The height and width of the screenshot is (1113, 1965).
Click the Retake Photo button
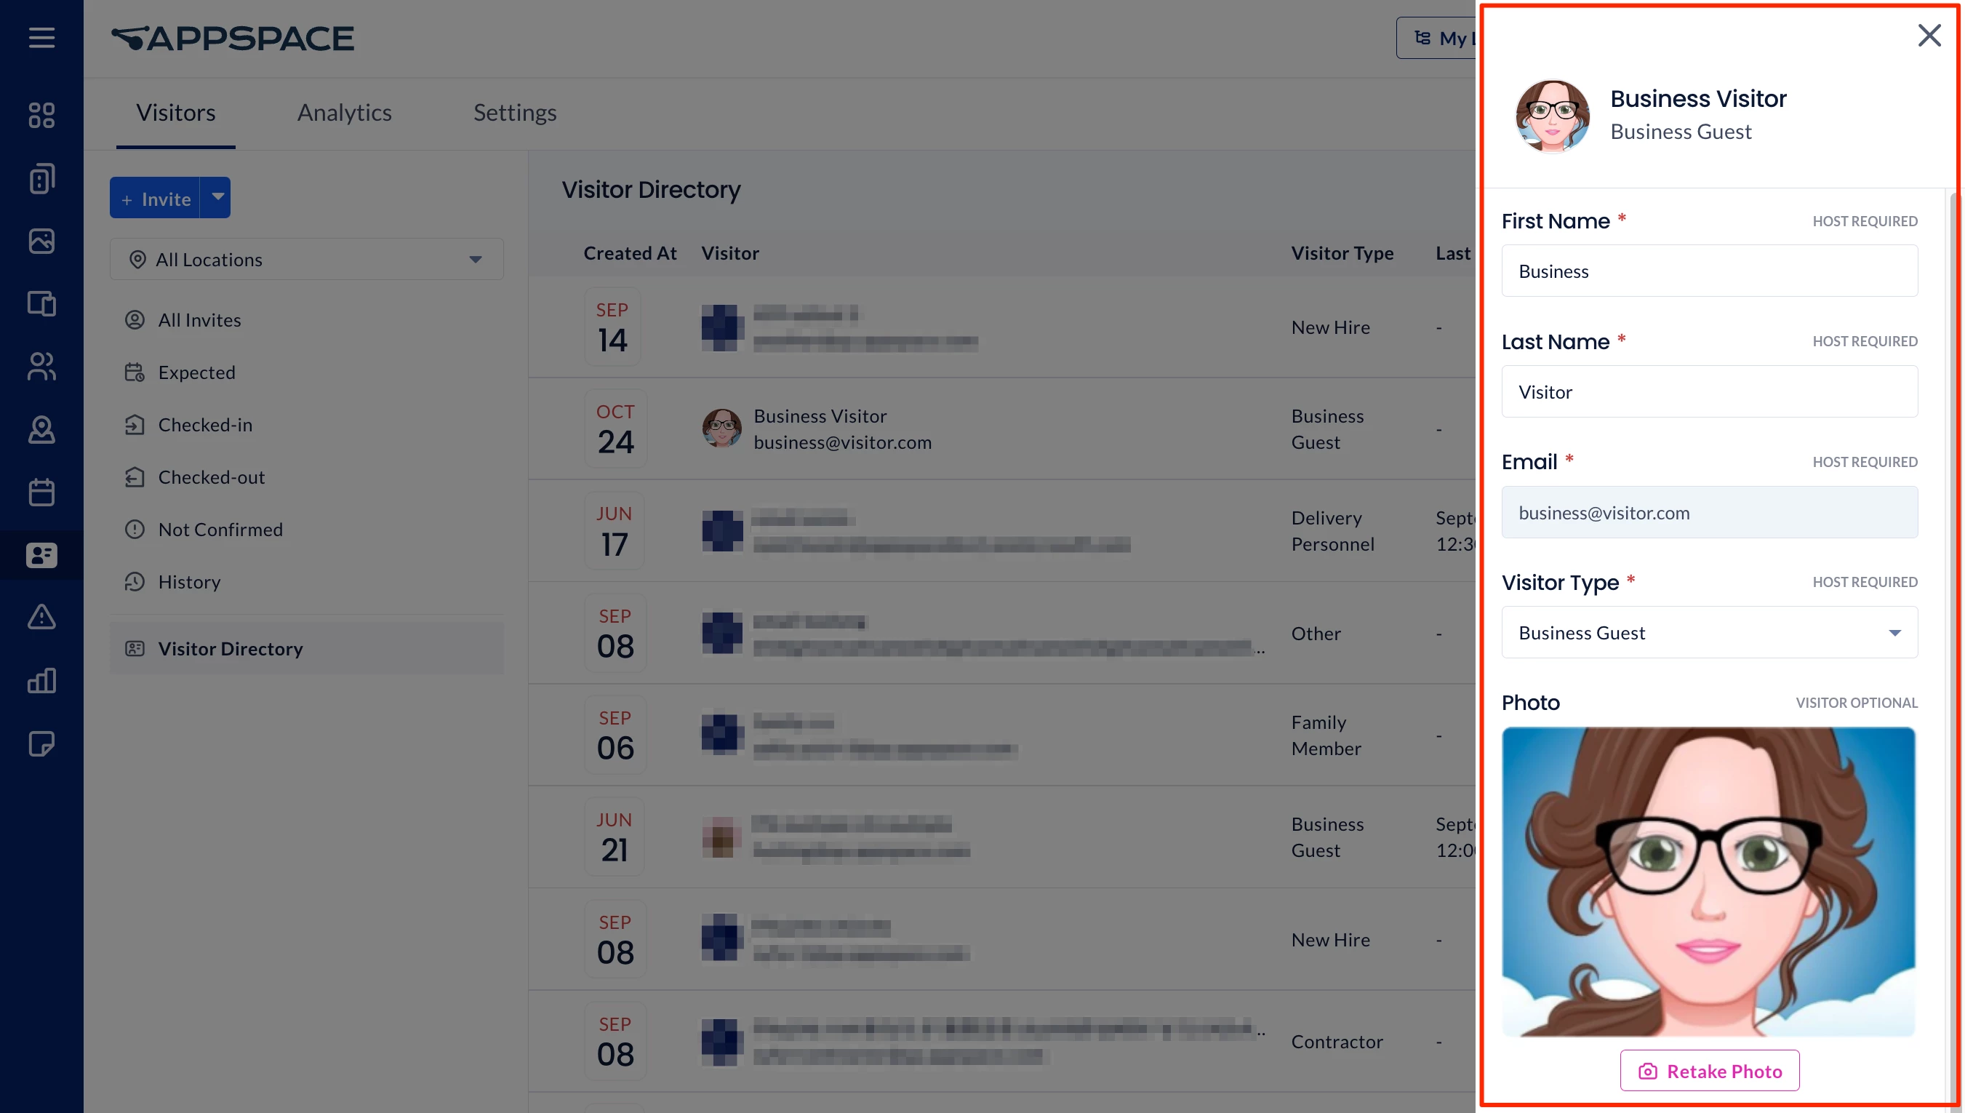click(x=1709, y=1070)
